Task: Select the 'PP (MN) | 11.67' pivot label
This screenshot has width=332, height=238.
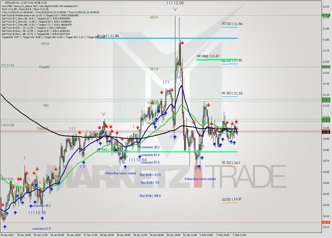Action: (x=208, y=56)
